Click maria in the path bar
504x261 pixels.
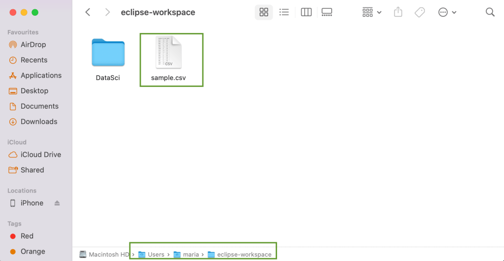190,254
